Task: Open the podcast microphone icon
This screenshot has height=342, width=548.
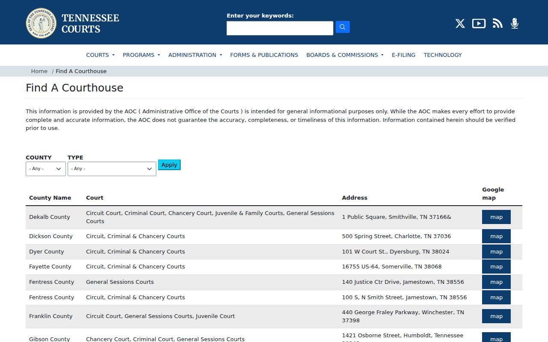Action: pyautogui.click(x=515, y=24)
